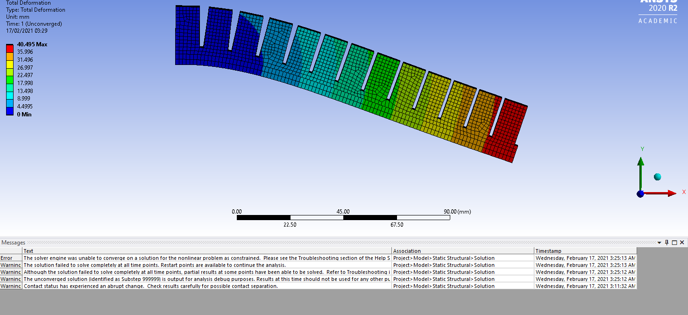
Task: Click the 8.999 legend value
Action: 24,99
